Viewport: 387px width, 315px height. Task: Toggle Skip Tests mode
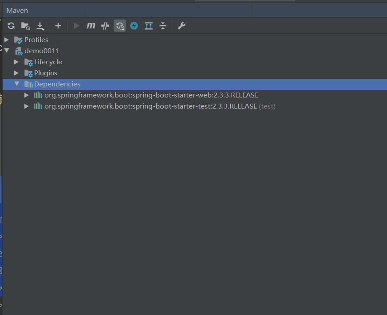tap(105, 25)
